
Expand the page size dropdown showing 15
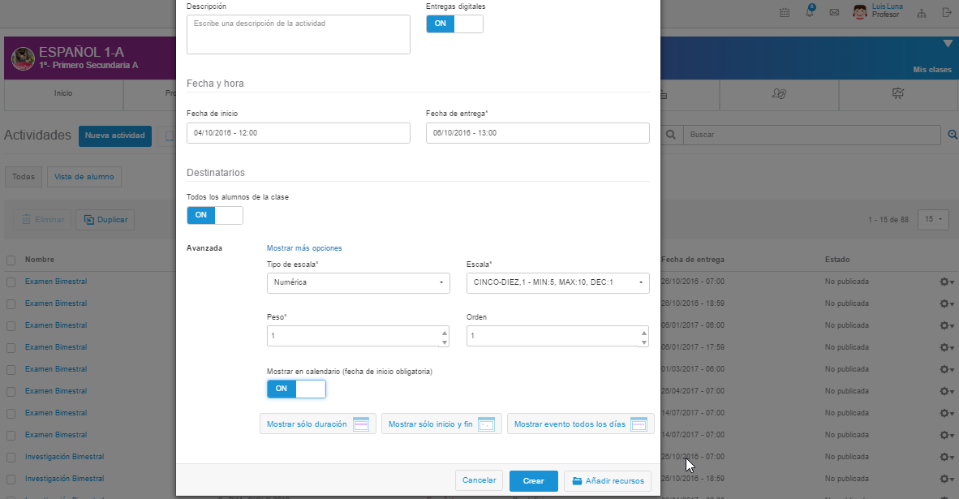click(933, 219)
